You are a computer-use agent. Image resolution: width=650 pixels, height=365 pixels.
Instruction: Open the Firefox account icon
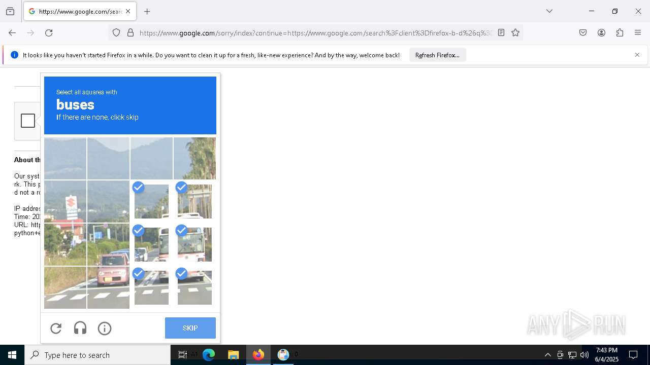[x=601, y=33]
